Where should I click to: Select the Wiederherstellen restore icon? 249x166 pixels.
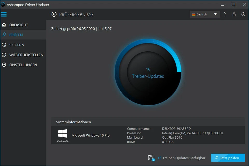pyautogui.click(x=4, y=55)
